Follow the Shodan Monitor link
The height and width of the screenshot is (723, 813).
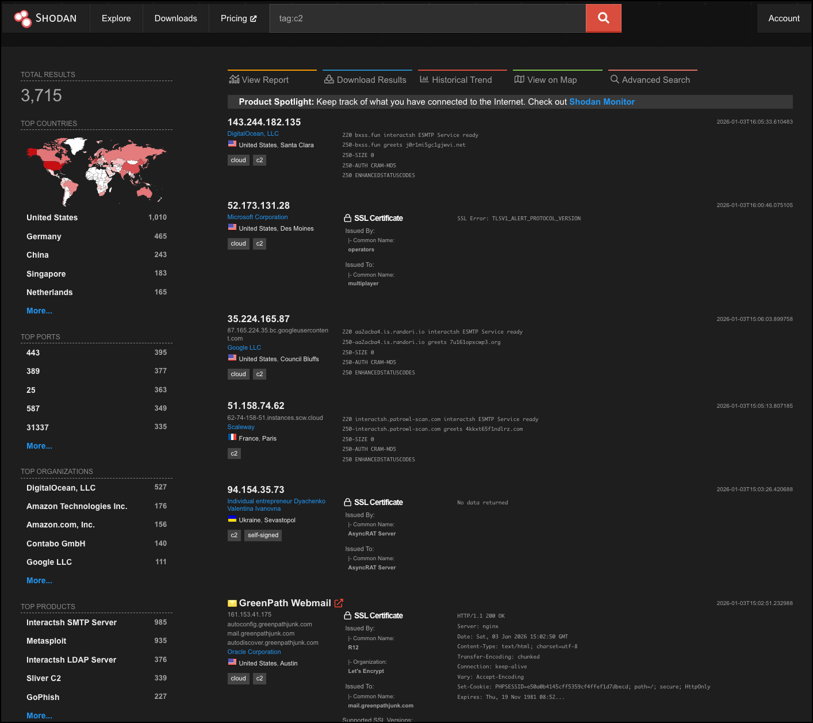pos(601,102)
